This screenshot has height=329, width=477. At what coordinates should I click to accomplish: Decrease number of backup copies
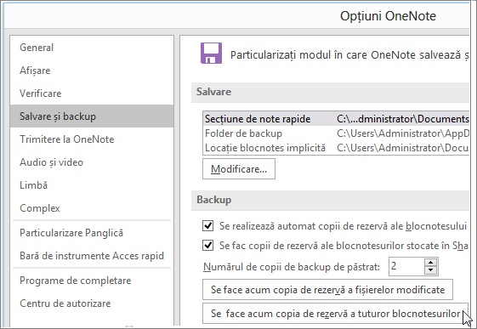(x=430, y=270)
